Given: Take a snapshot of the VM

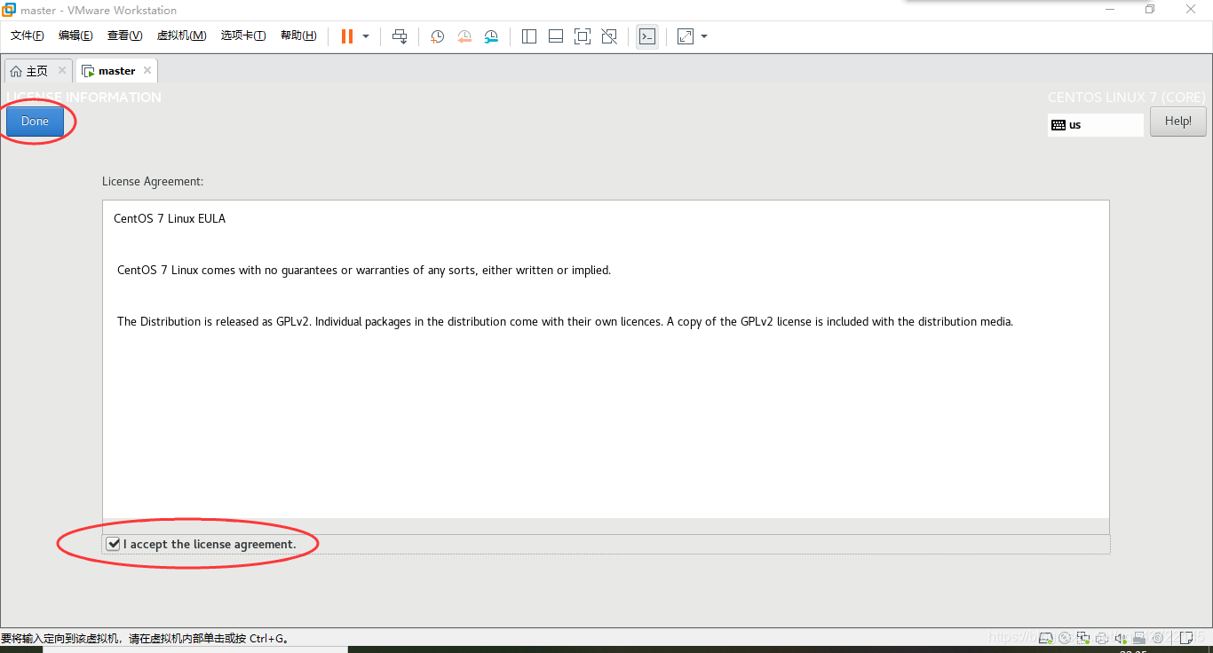Looking at the screenshot, I should [x=437, y=36].
